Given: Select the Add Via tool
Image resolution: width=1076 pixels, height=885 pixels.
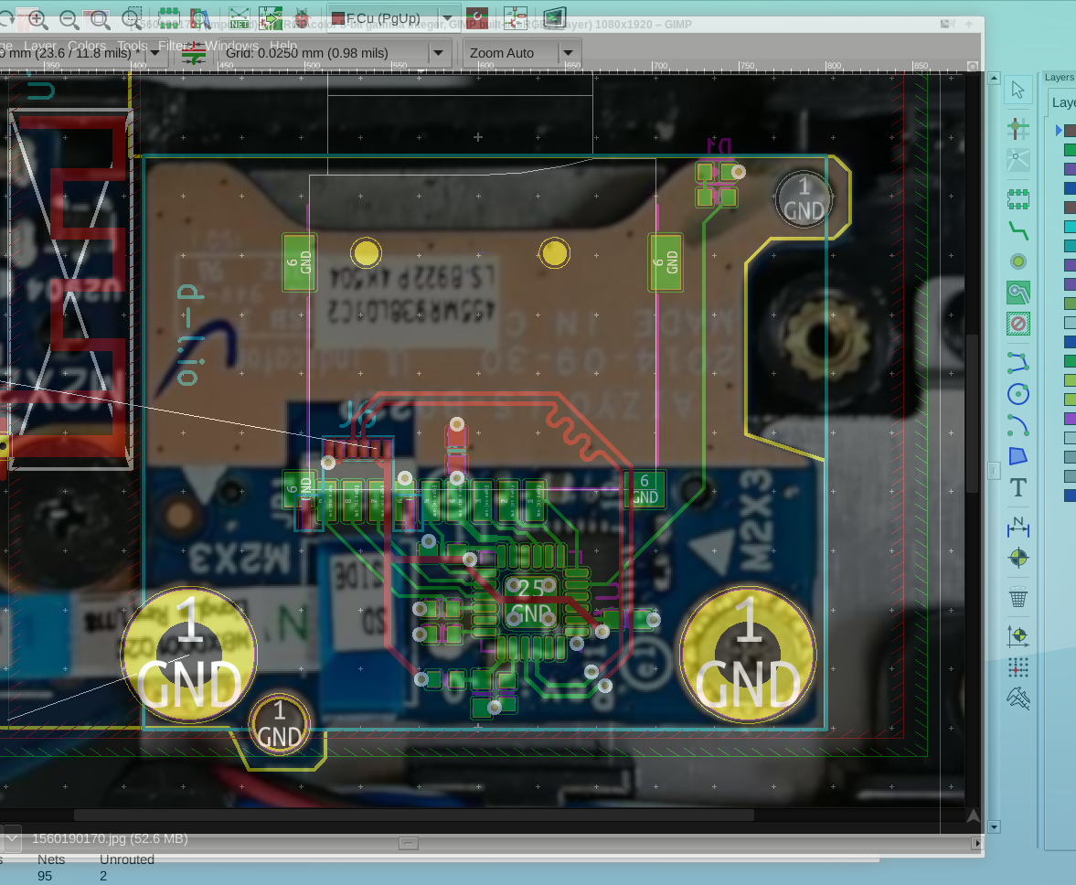Looking at the screenshot, I should 1018,261.
